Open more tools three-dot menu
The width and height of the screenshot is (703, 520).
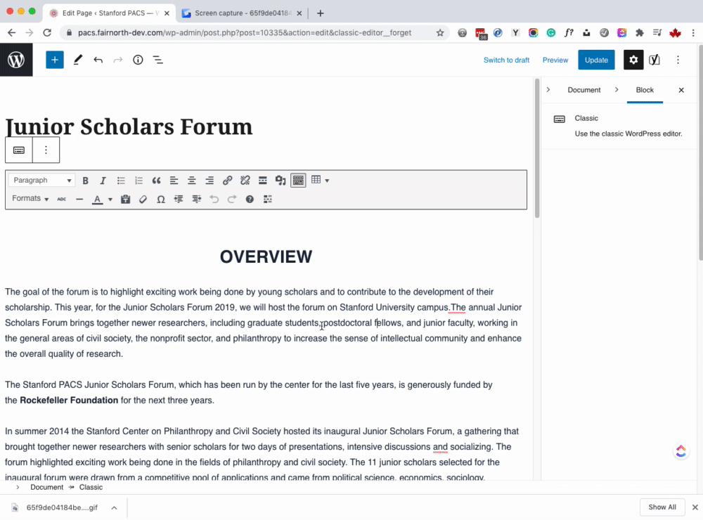pyautogui.click(x=678, y=60)
